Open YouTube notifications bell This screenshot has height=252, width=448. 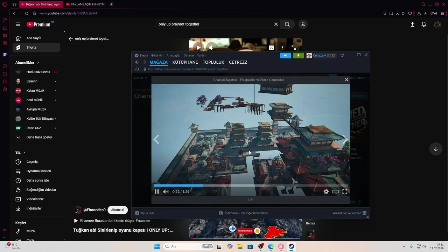(x=423, y=24)
